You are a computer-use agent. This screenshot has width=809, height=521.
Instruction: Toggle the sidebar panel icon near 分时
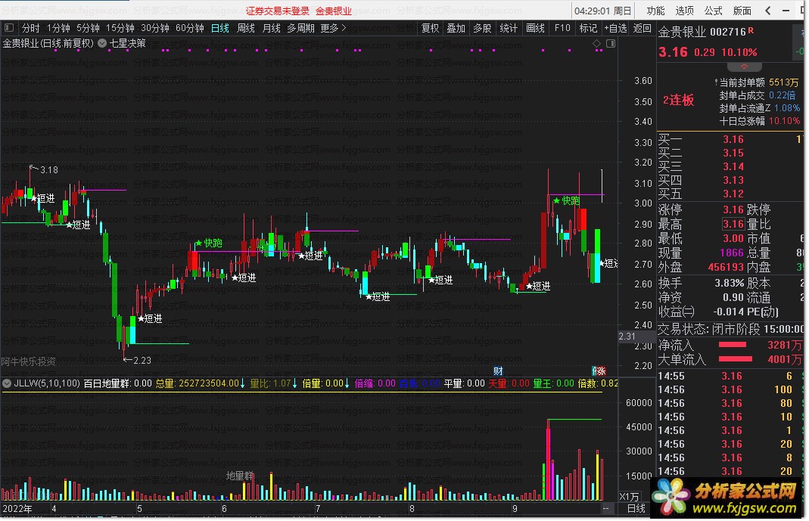click(x=9, y=28)
